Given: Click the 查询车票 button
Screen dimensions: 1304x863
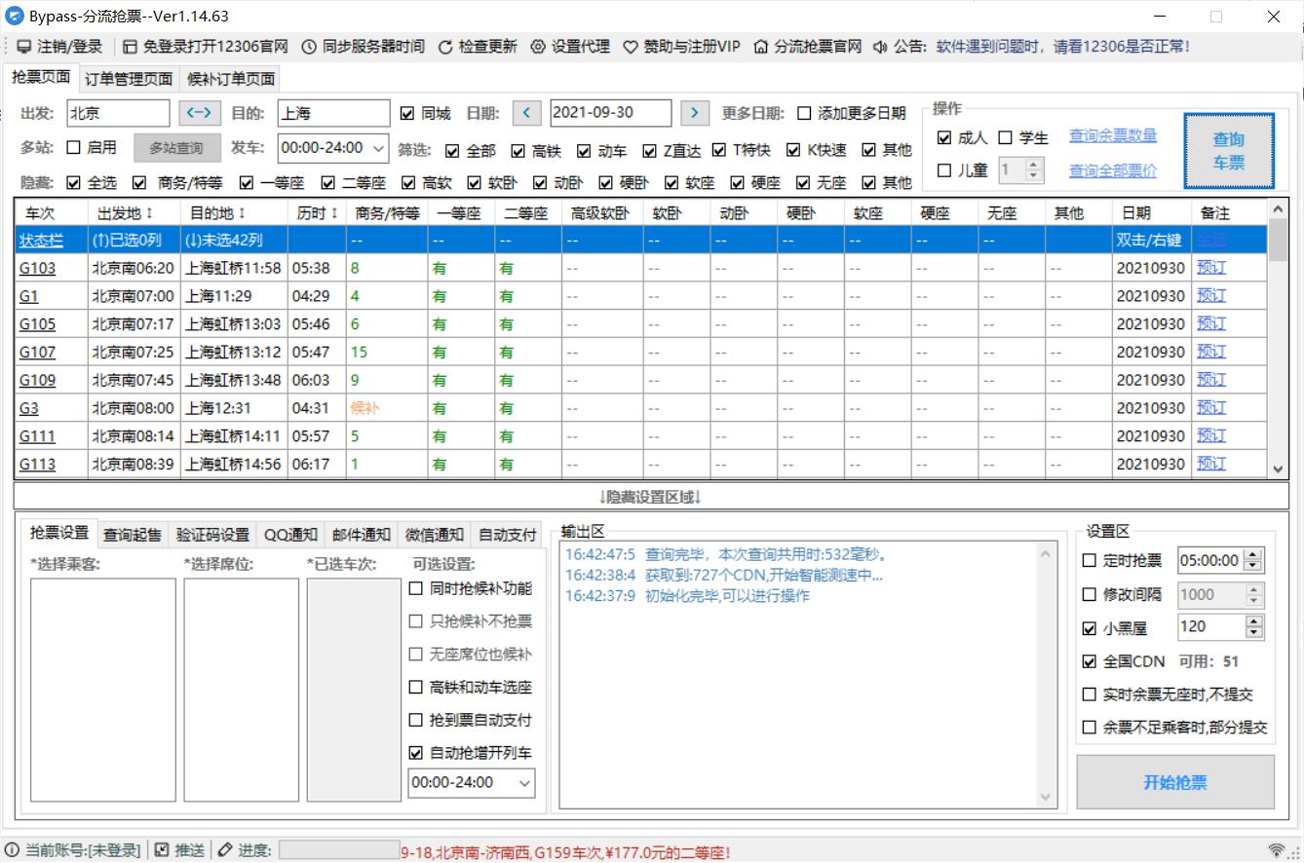Looking at the screenshot, I should click(x=1229, y=151).
